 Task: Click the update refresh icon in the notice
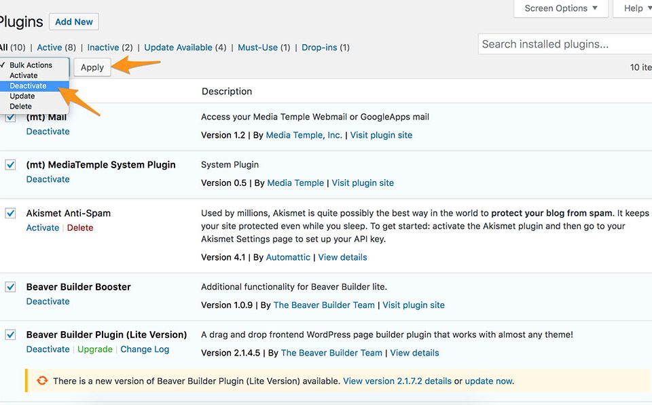[41, 381]
